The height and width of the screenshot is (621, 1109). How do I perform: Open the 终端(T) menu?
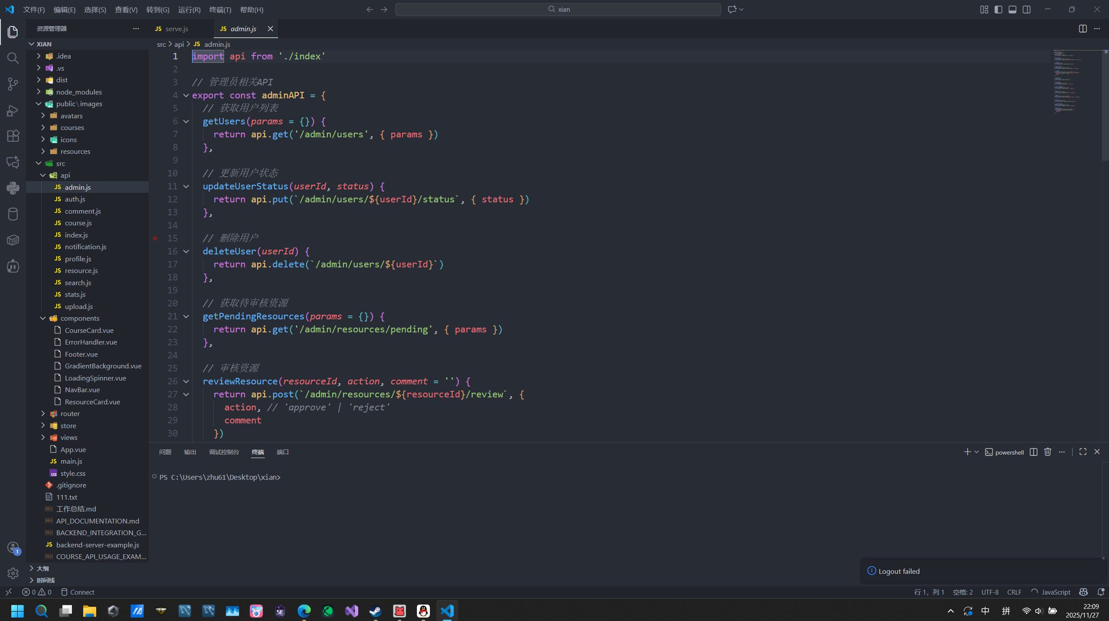(x=220, y=10)
